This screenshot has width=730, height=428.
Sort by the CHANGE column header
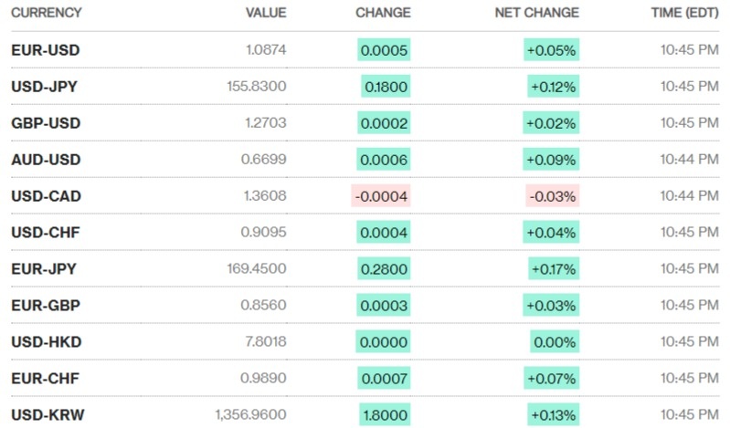(x=383, y=14)
